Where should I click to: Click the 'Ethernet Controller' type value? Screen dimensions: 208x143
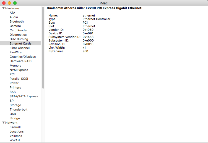[97, 19]
